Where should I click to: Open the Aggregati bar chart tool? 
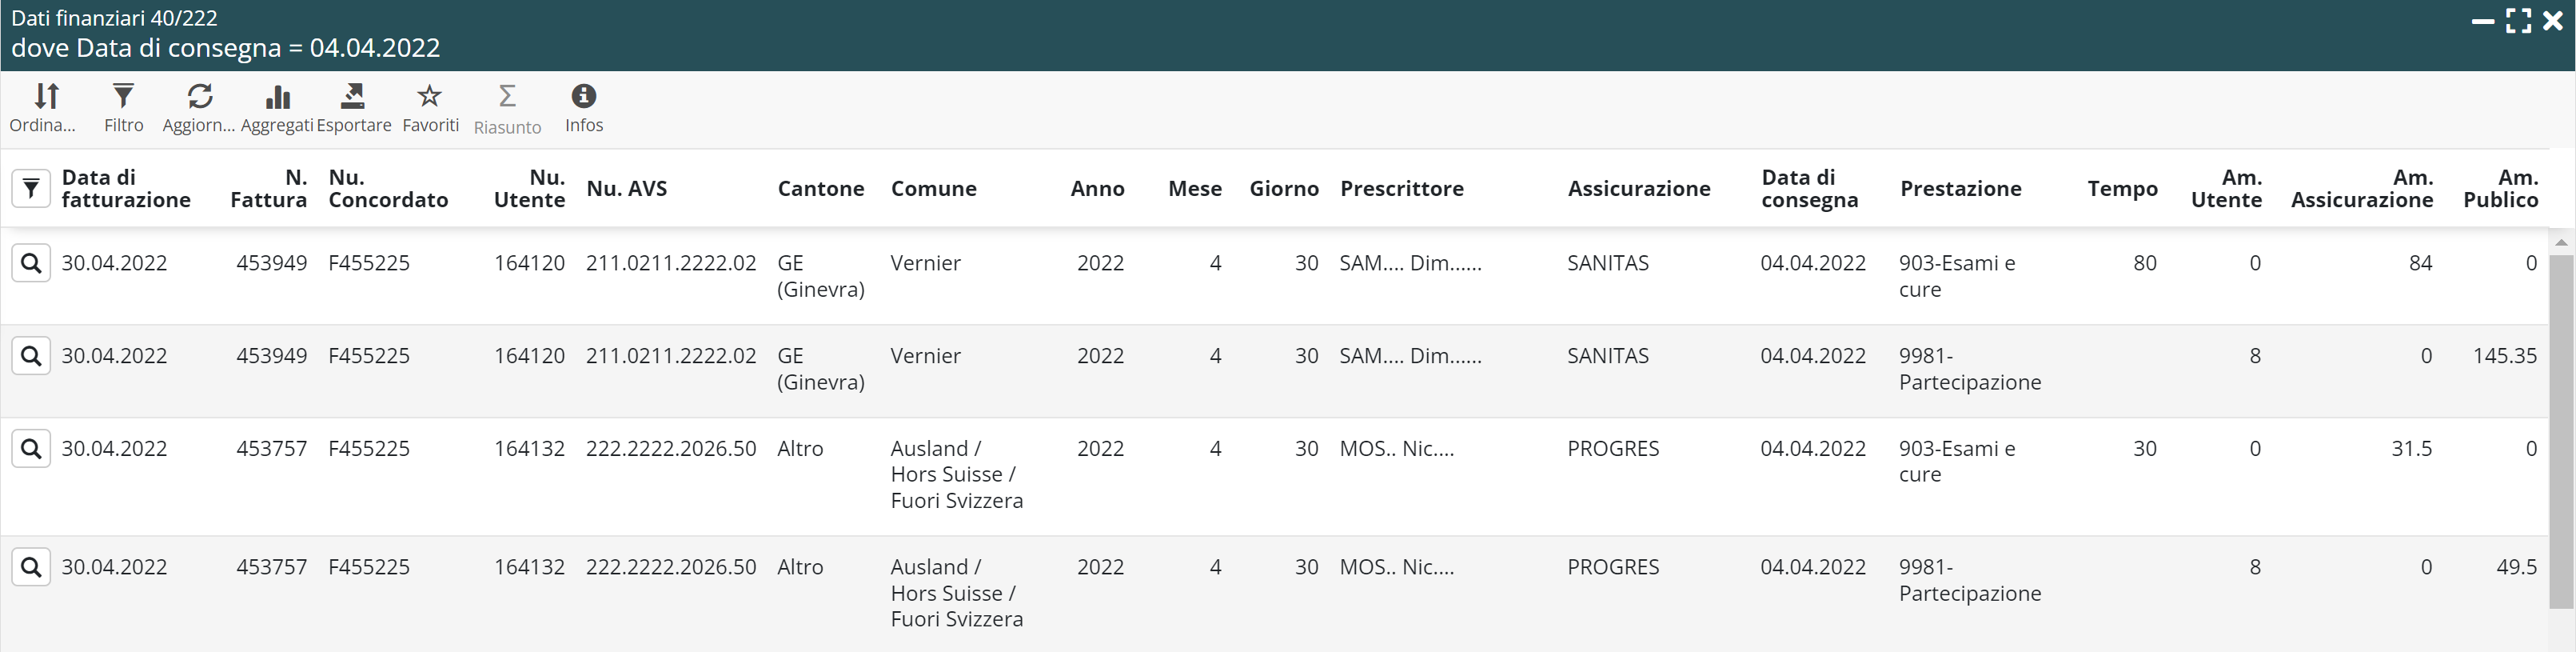pos(277,97)
